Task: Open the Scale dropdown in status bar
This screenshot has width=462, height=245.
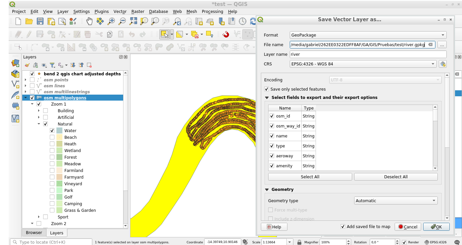Action: 290,242
